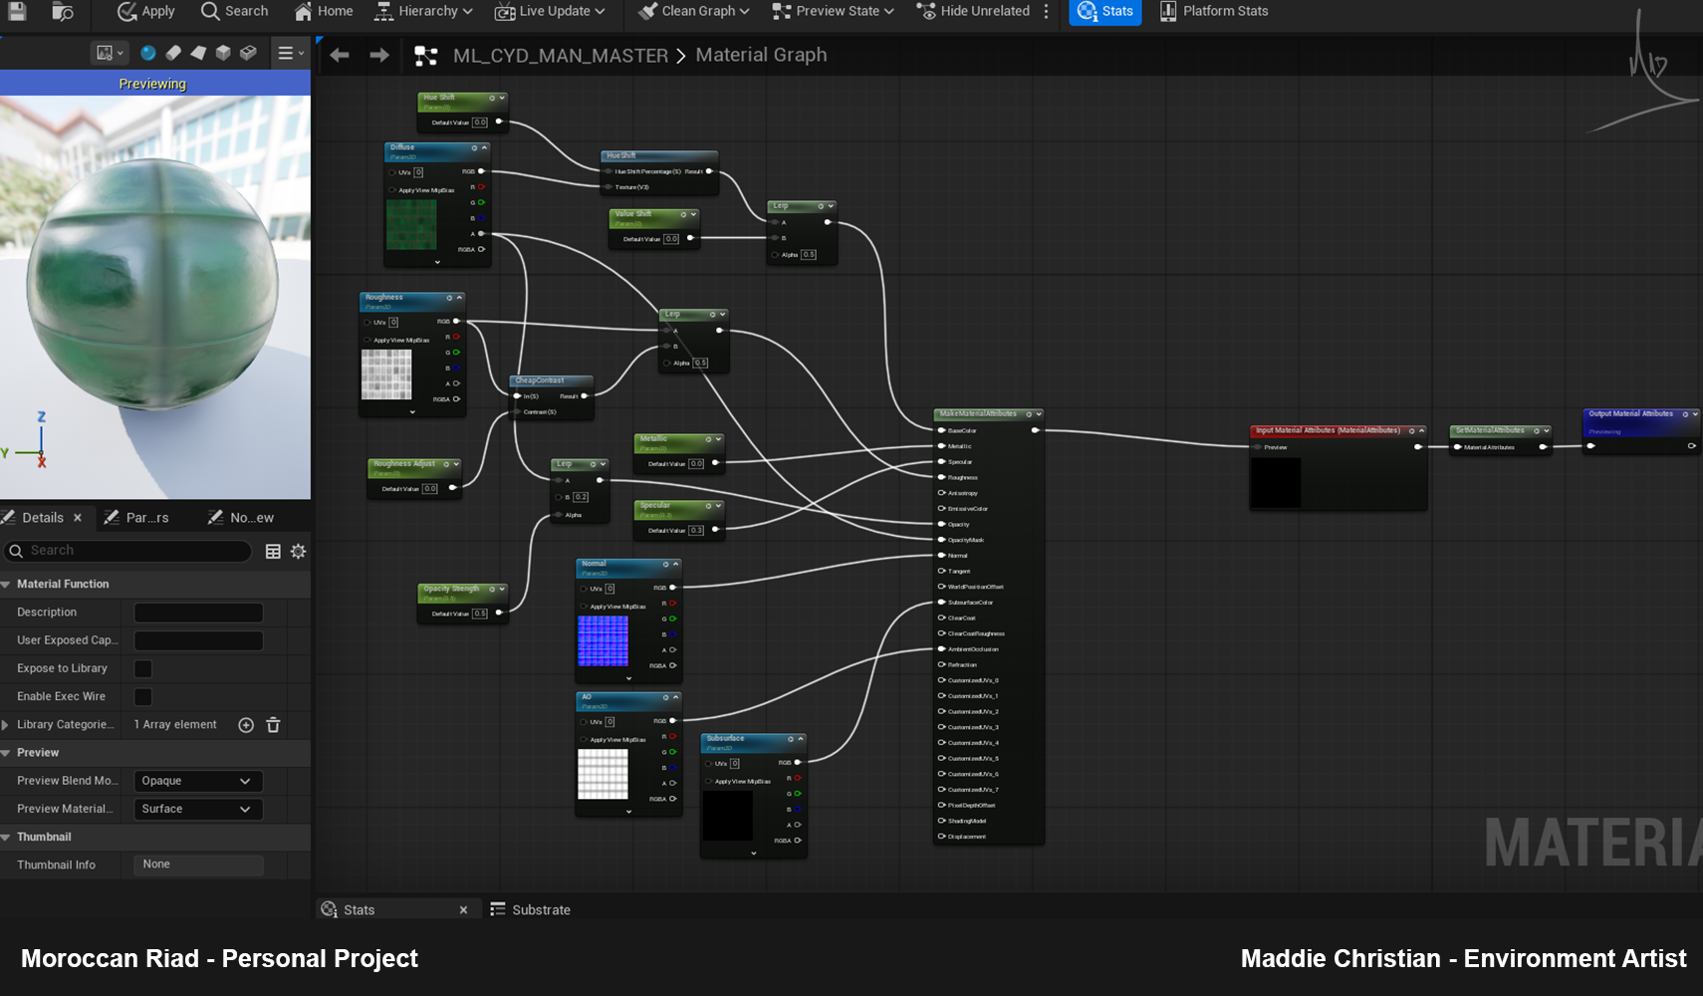
Task: Select the plane preview mesh icon
Action: [x=198, y=53]
